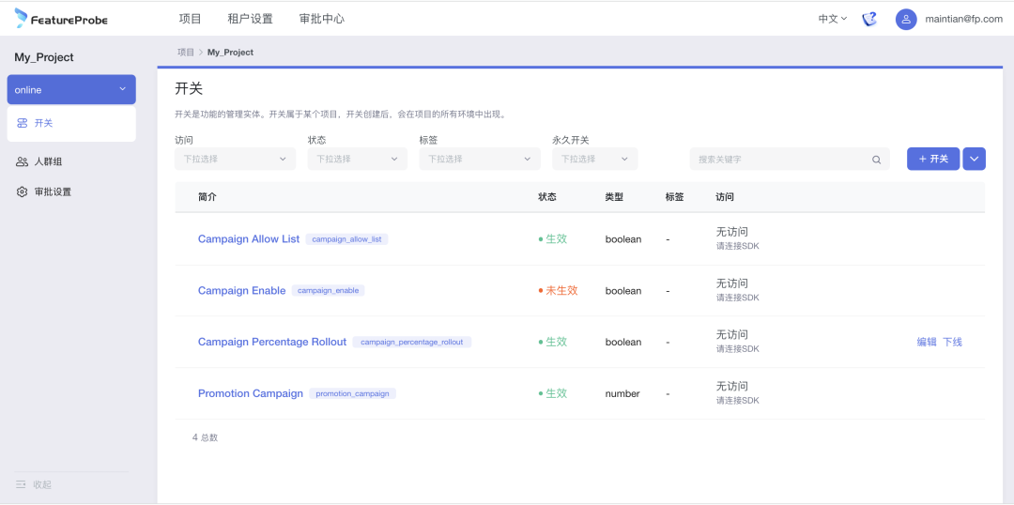Screen dimensions: 1014x505
Task: Open the help notification icon in header
Action: point(869,19)
